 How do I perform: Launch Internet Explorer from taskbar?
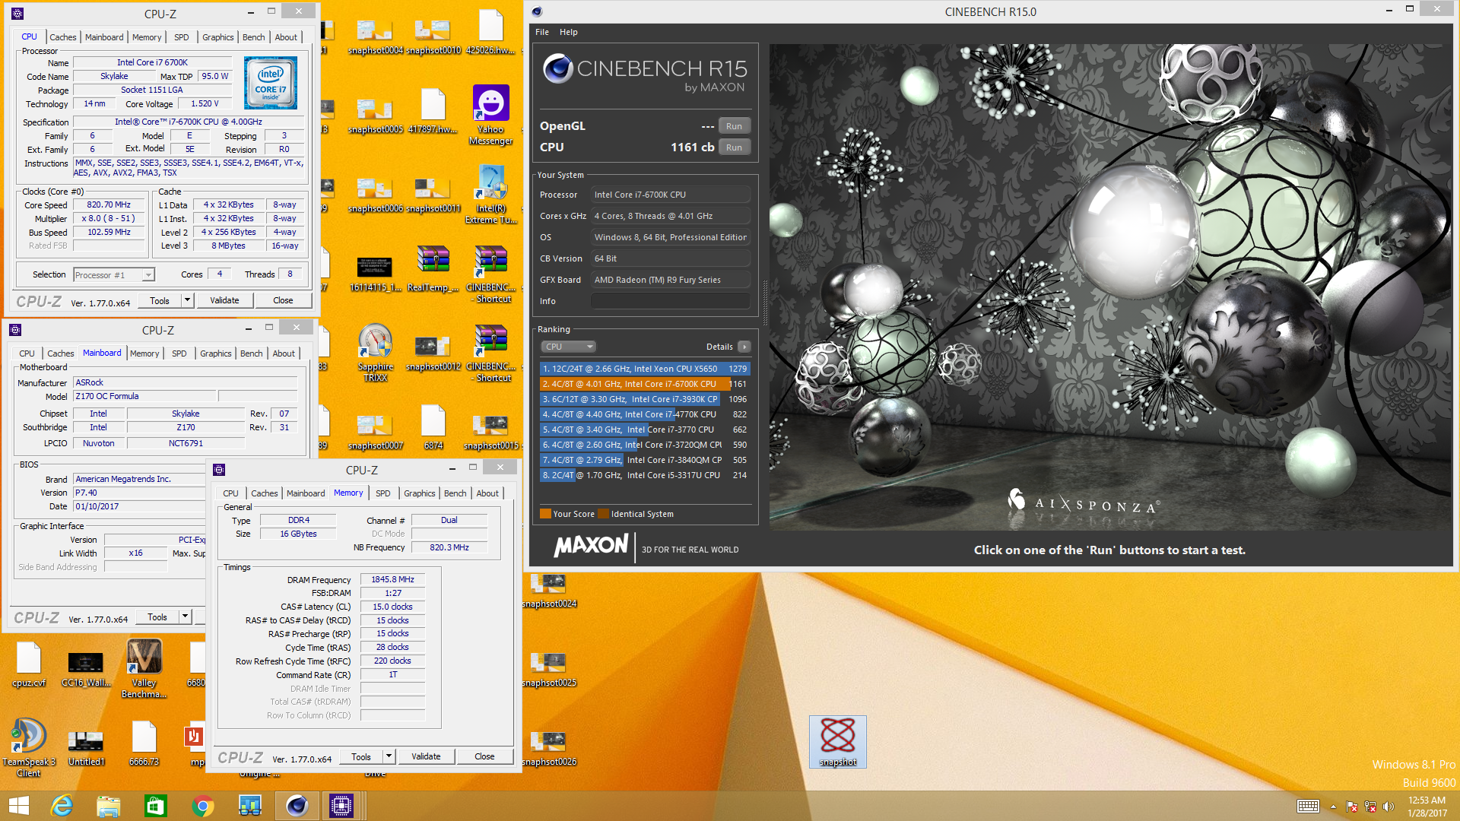coord(62,806)
